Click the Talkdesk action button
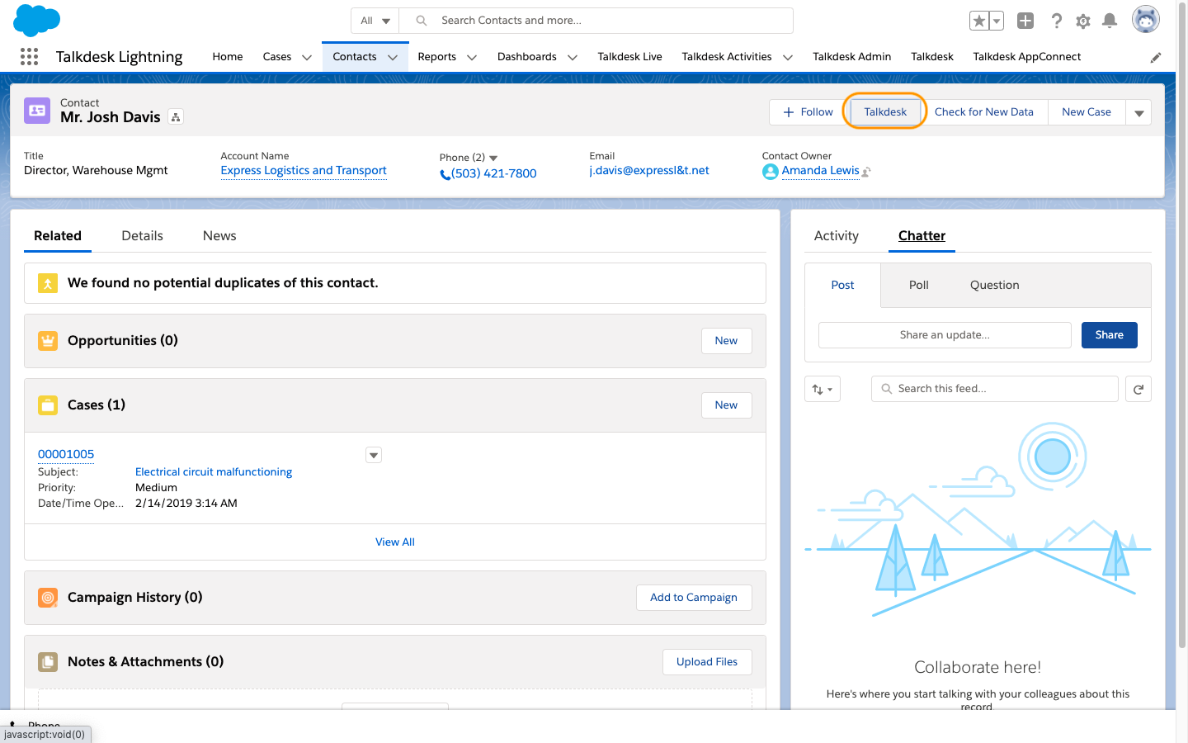1188x743 pixels. pyautogui.click(x=885, y=112)
